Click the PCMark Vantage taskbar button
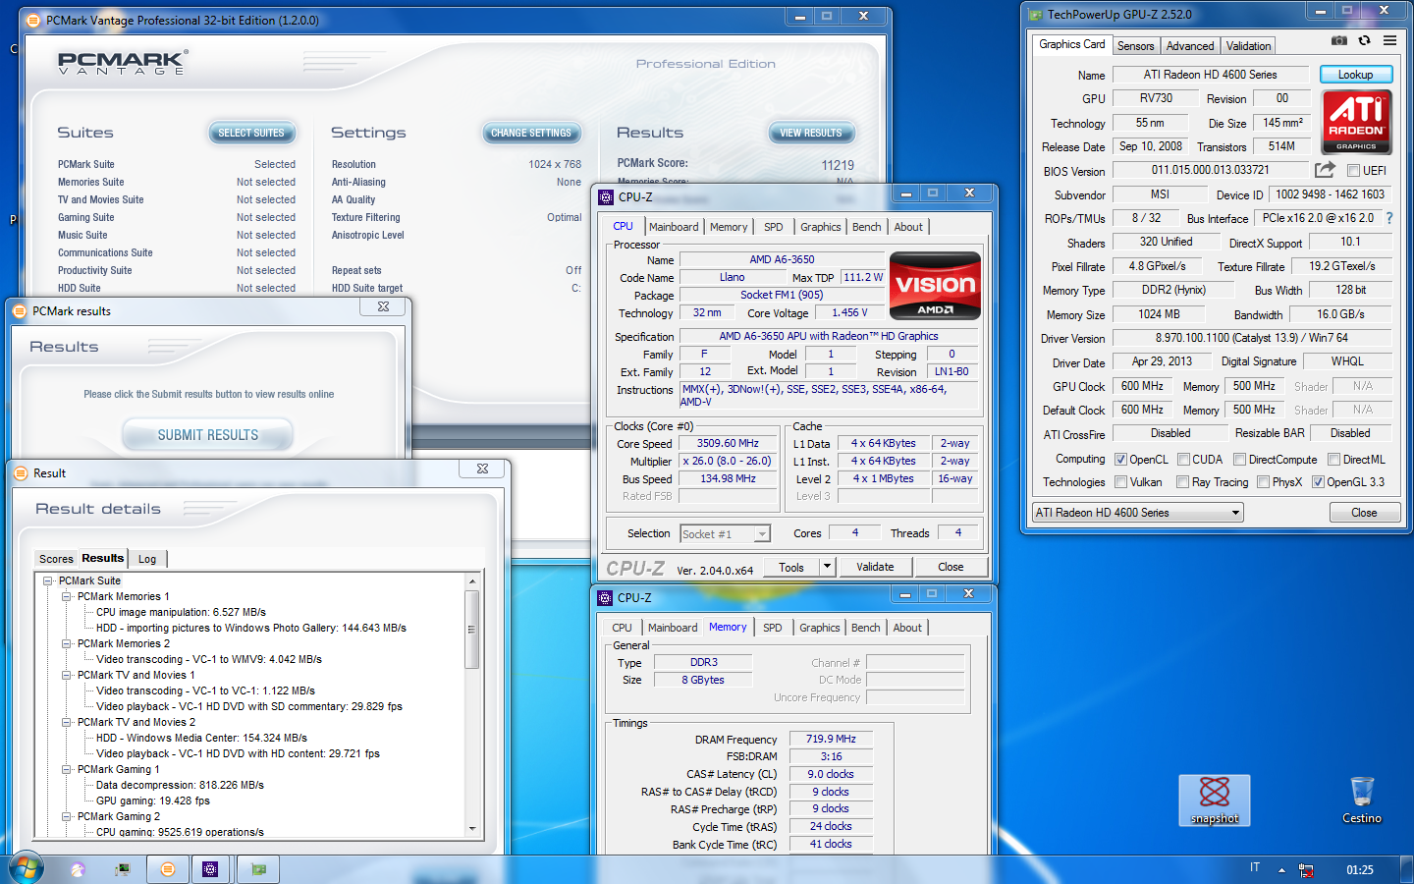 click(168, 869)
